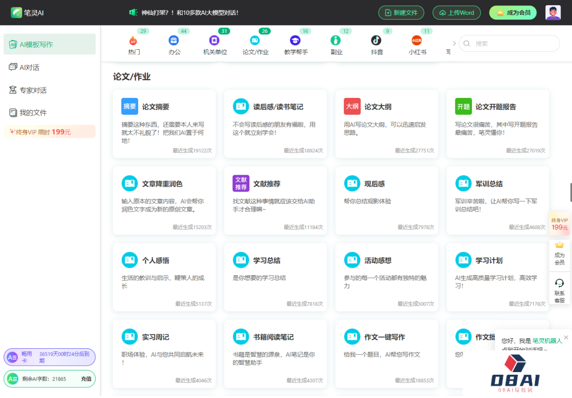
Task: Click the crown icon for 成为会员
Action: [x=560, y=245]
